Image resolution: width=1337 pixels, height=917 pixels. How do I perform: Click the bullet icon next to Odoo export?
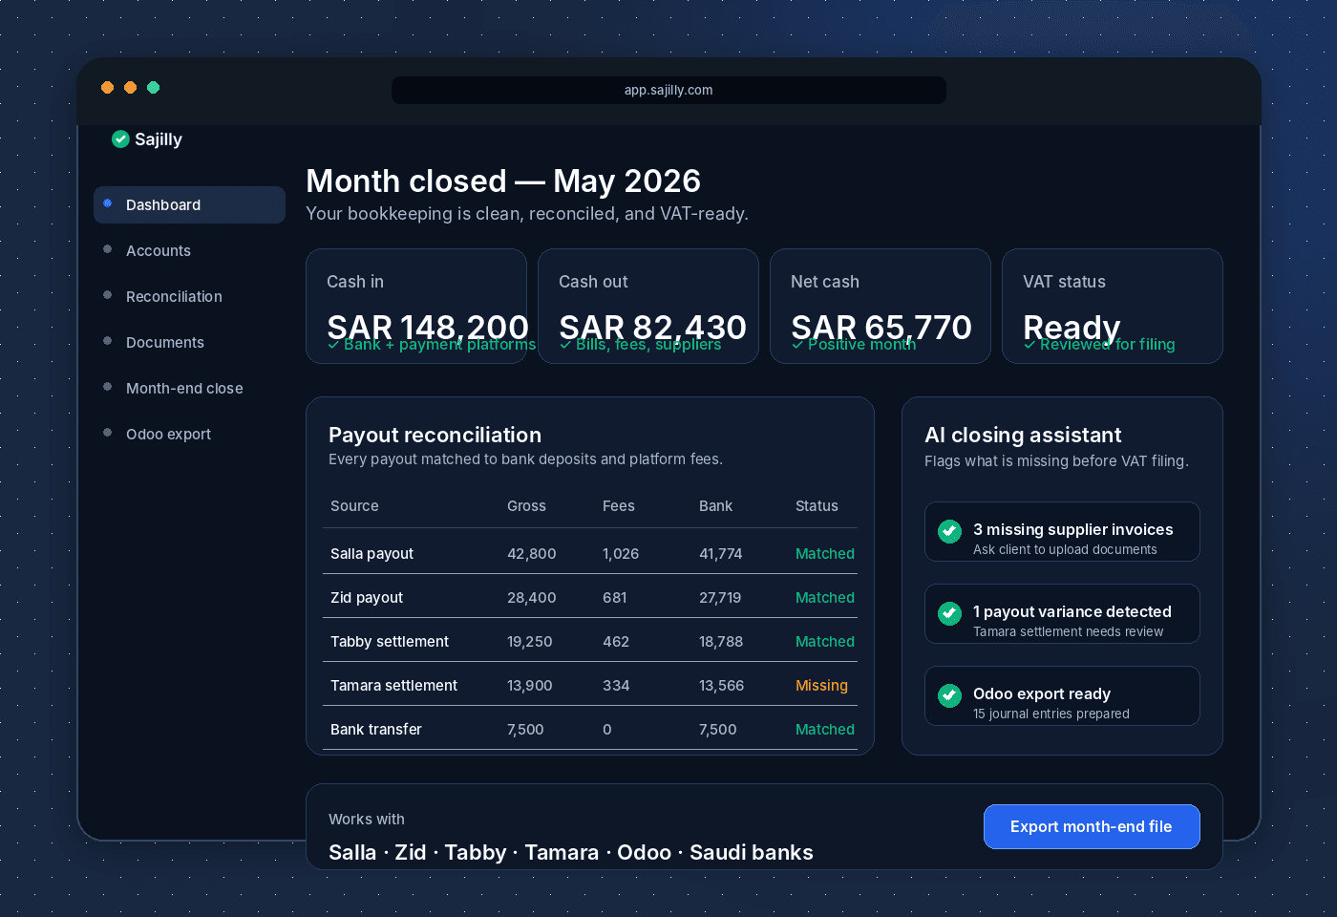tap(107, 433)
